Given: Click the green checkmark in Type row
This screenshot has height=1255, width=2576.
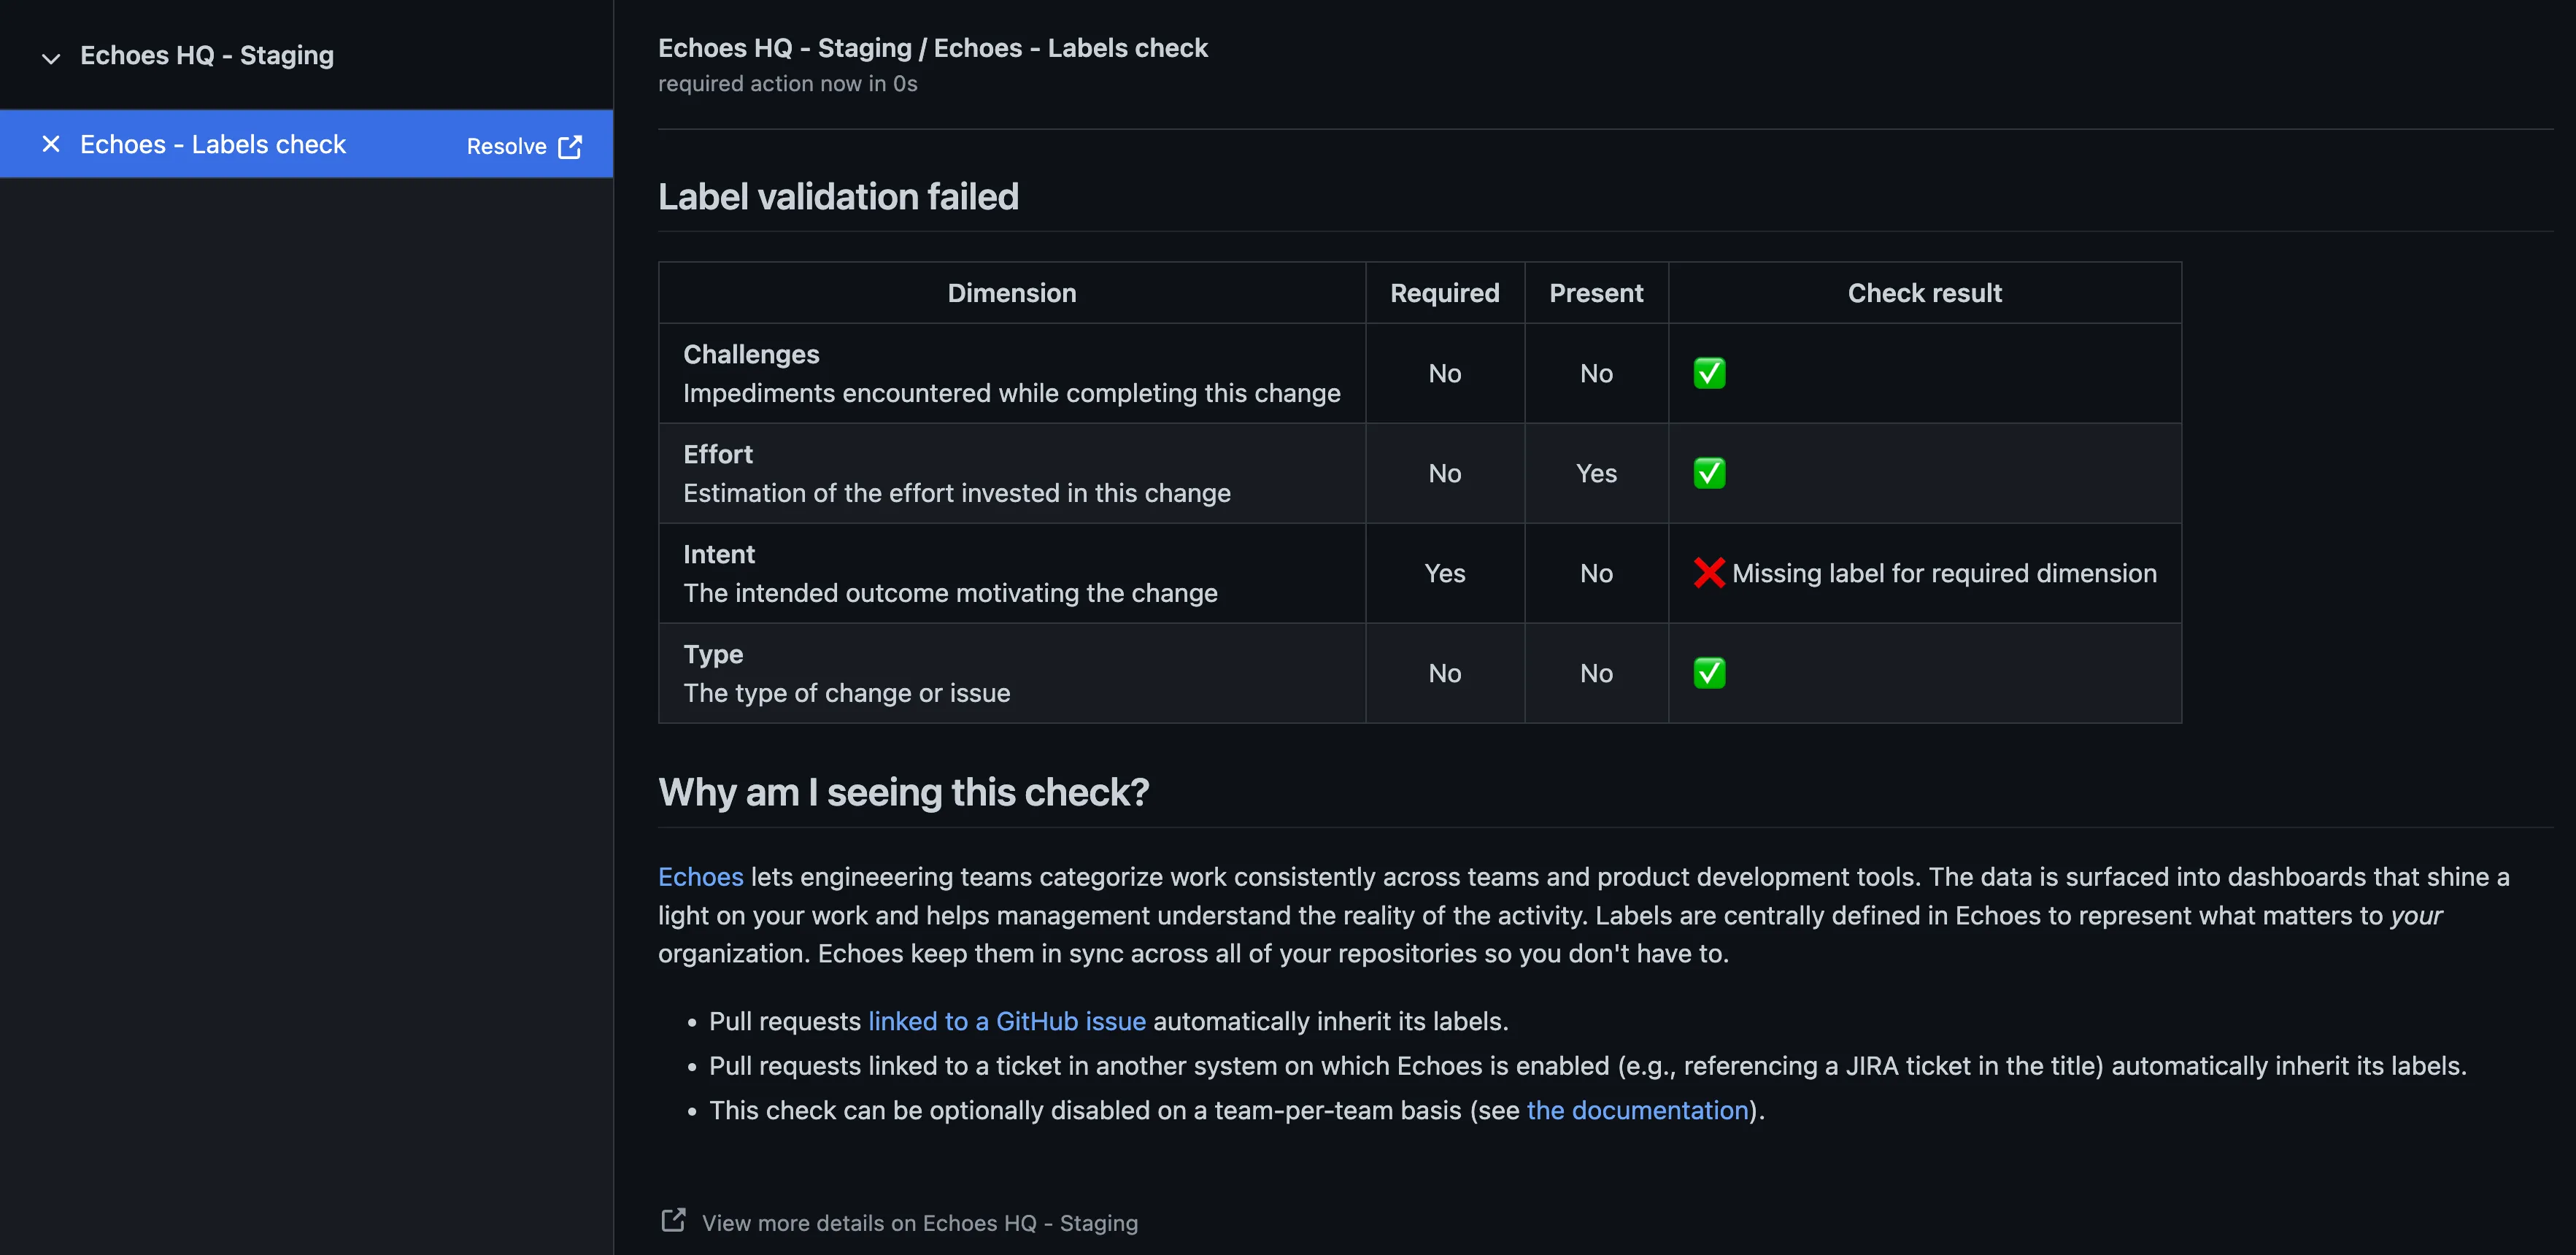Looking at the screenshot, I should point(1709,673).
